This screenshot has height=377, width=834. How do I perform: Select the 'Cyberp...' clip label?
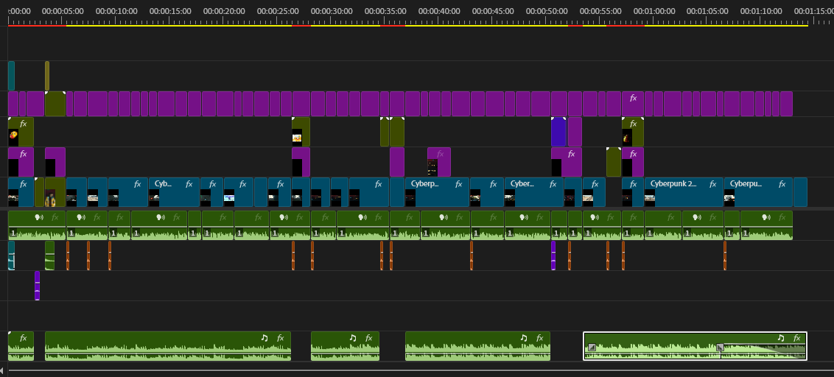(x=425, y=184)
